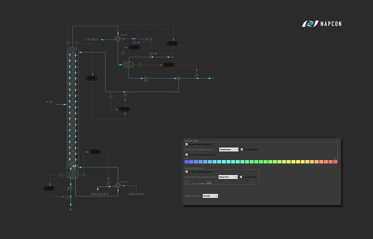Viewport: 373px width, 239px height.
Task: Open the FC01 flow controller block
Action: [x=124, y=109]
